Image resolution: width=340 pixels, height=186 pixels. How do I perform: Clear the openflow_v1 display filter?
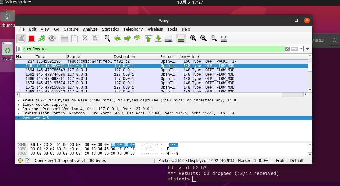[x=287, y=49]
